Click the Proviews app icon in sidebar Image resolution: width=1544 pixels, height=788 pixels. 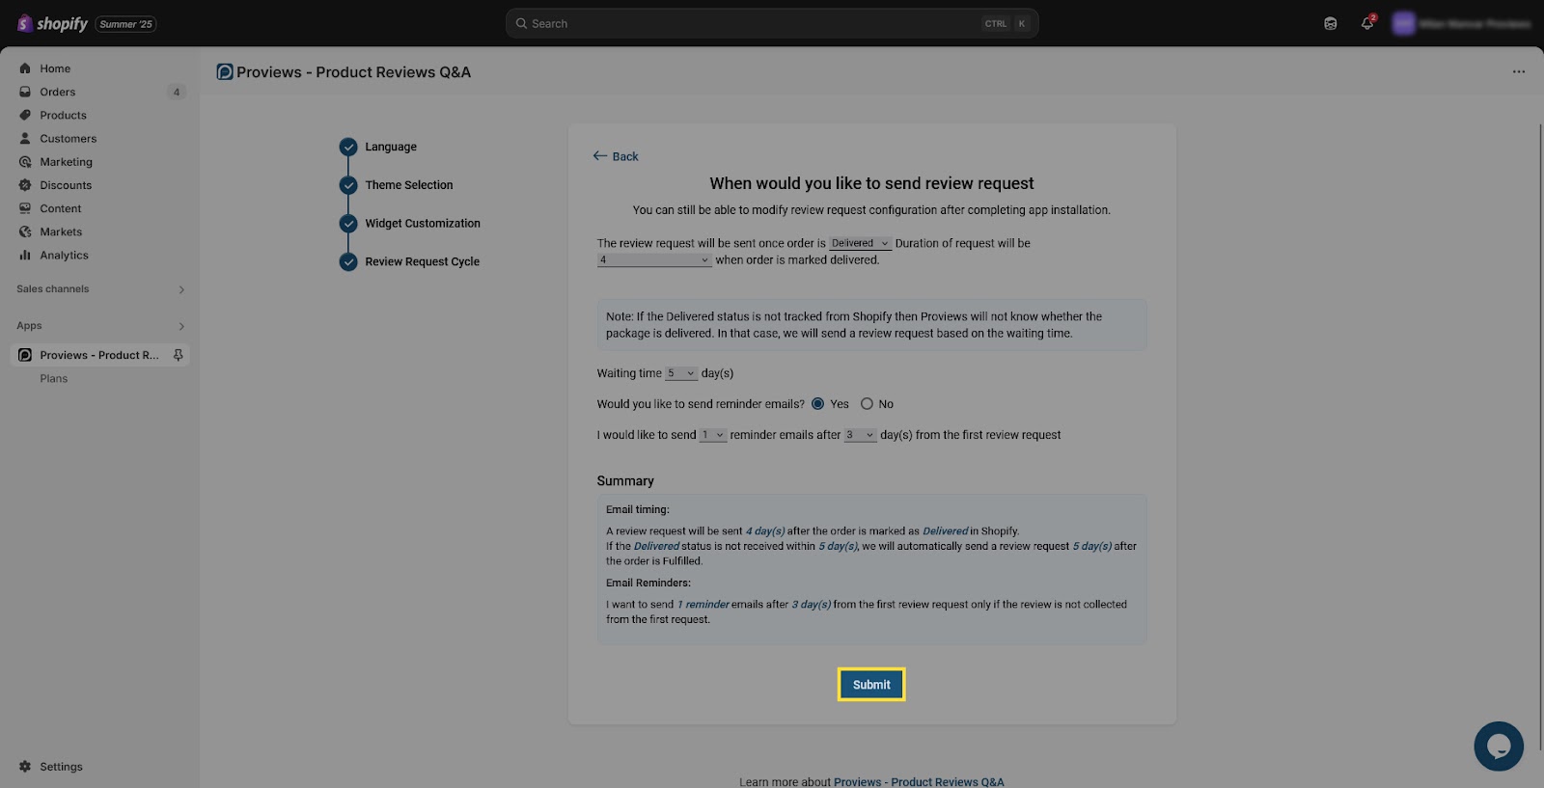point(25,355)
